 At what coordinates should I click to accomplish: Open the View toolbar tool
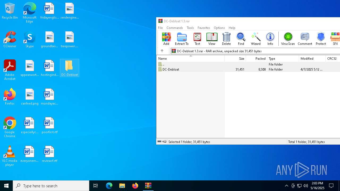[x=212, y=39]
